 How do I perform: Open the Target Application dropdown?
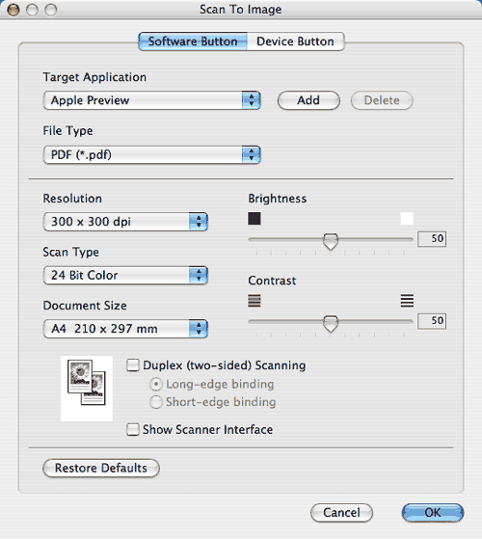(152, 100)
